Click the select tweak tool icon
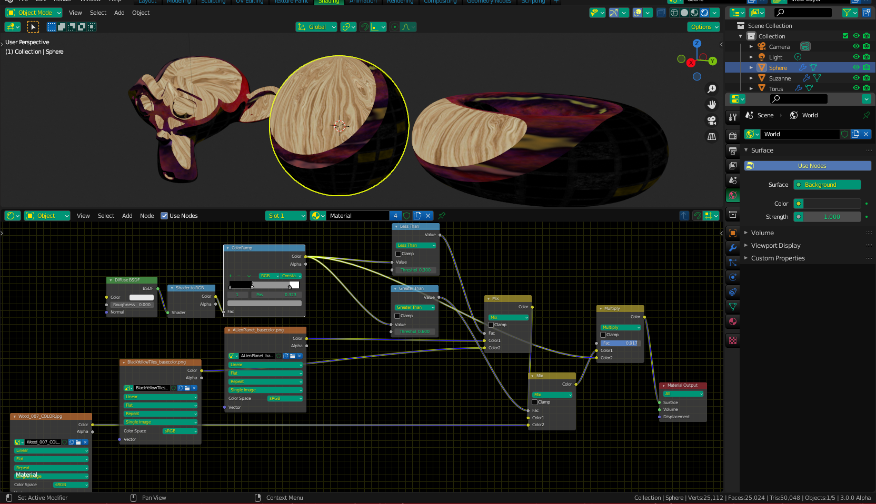 point(33,27)
